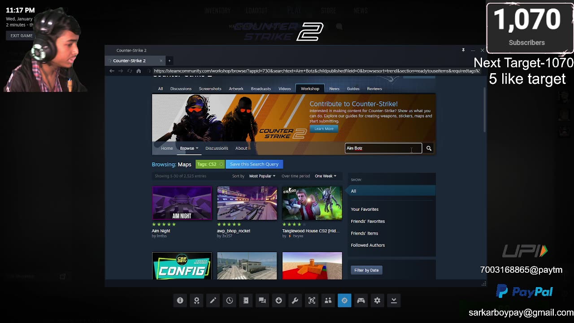The image size is (574, 323).
Task: Switch to the Artwork tab
Action: [x=236, y=89]
